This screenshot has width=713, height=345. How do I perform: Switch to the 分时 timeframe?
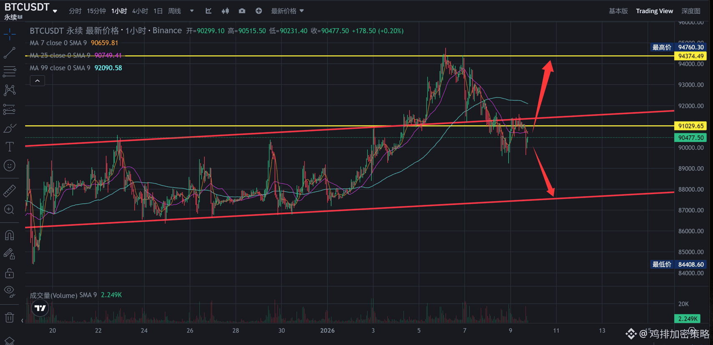tap(75, 11)
